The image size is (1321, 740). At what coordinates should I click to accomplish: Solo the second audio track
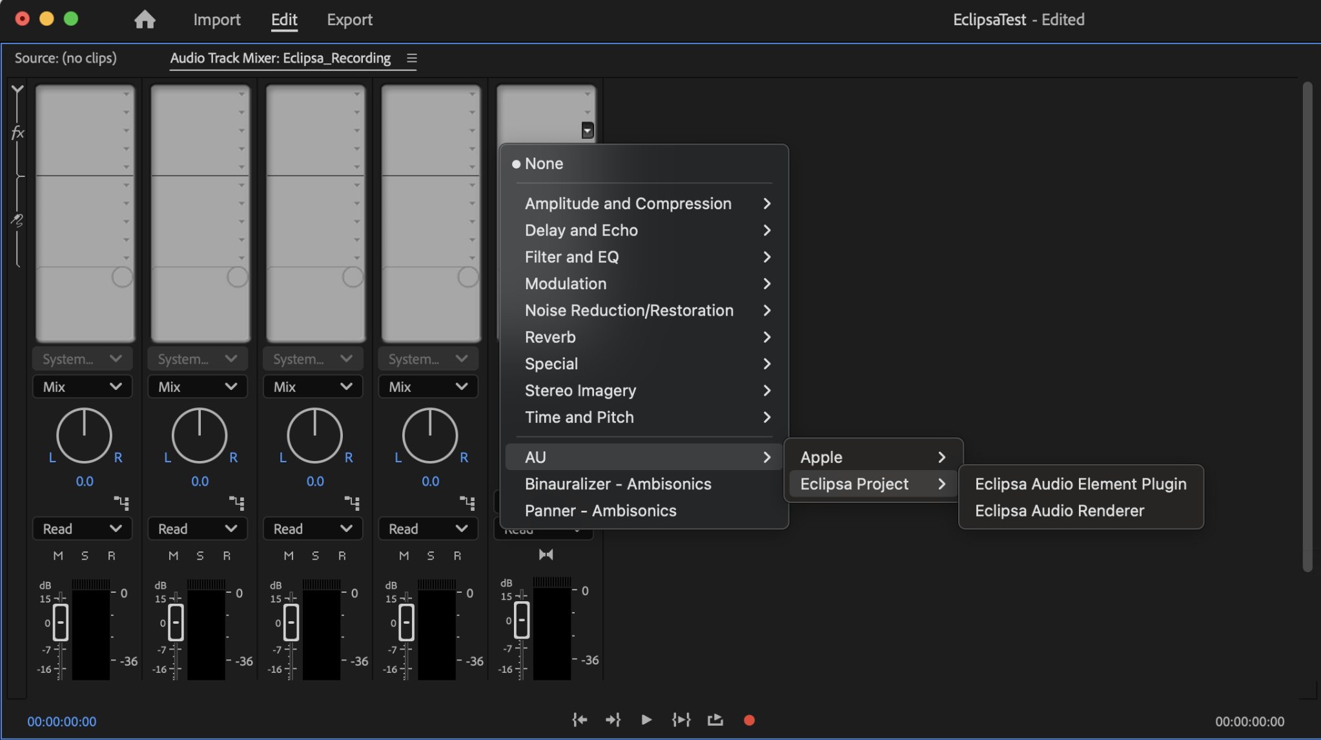[x=200, y=555]
